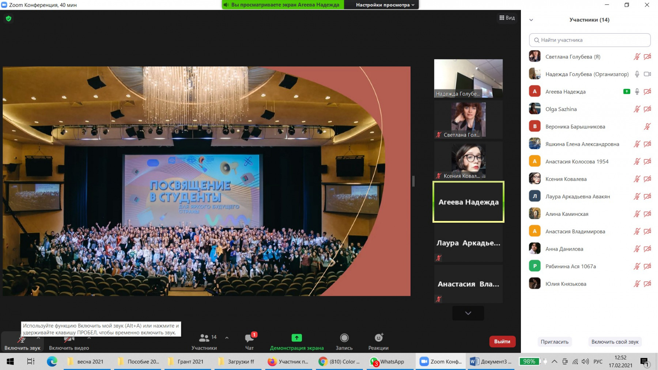
Task: Toggle Надежда Голубева organizer's microphone icon
Action: click(637, 74)
